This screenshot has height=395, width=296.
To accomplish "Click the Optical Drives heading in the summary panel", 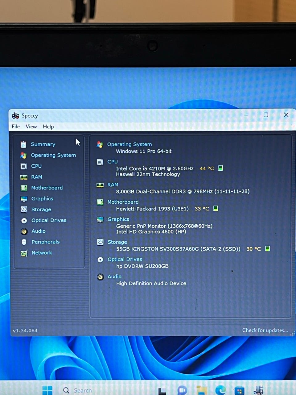I will point(125,259).
